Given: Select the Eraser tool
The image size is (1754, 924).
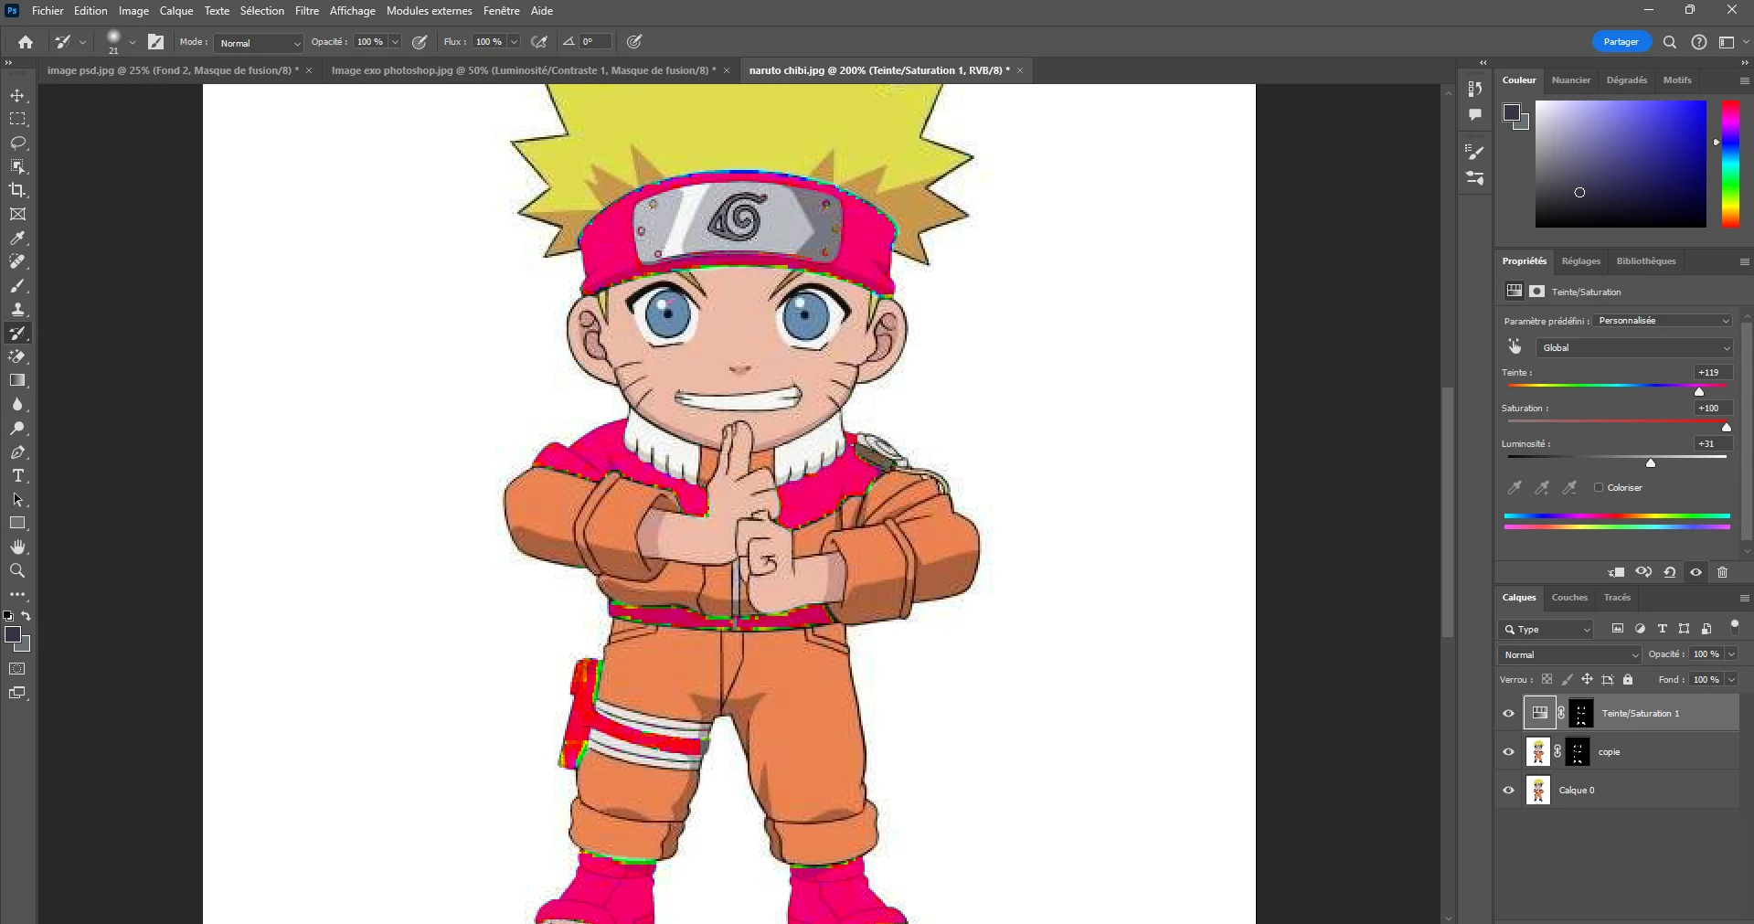Looking at the screenshot, I should (17, 357).
